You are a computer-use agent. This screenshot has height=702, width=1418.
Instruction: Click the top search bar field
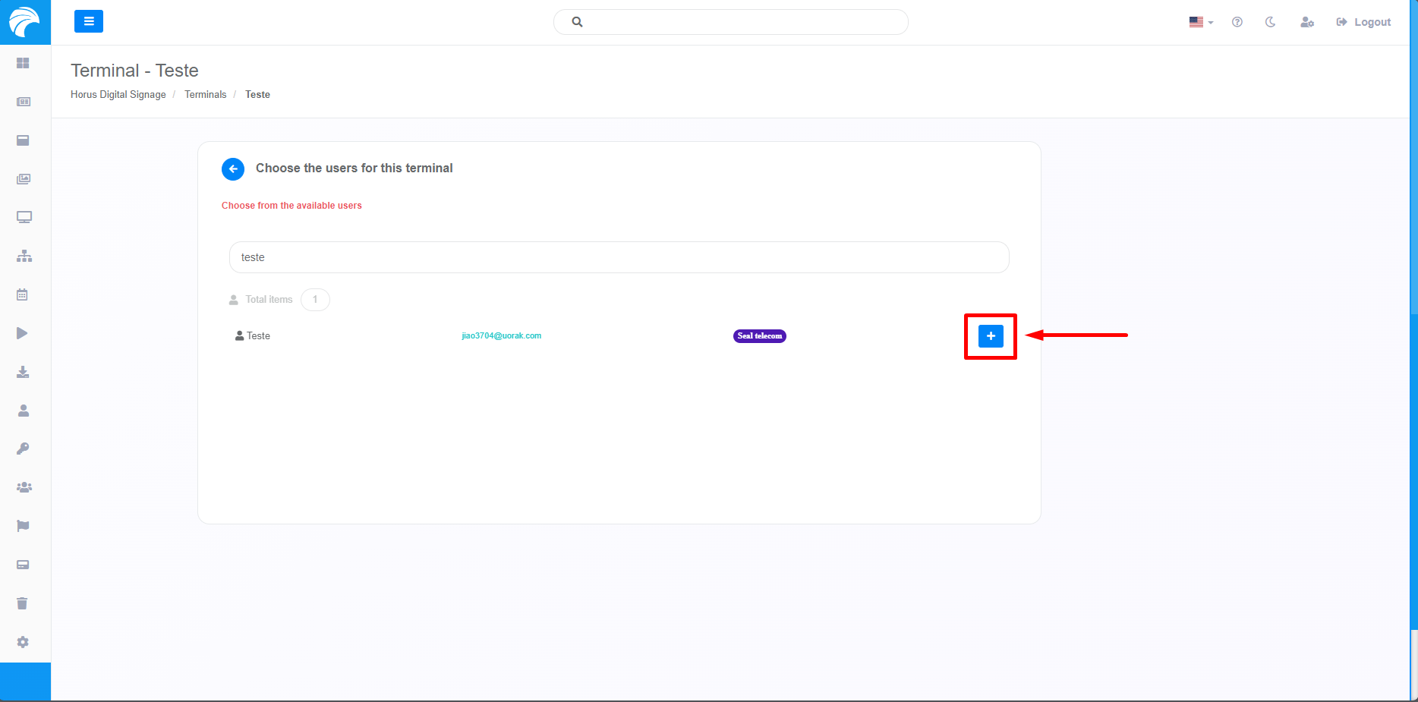coord(731,22)
